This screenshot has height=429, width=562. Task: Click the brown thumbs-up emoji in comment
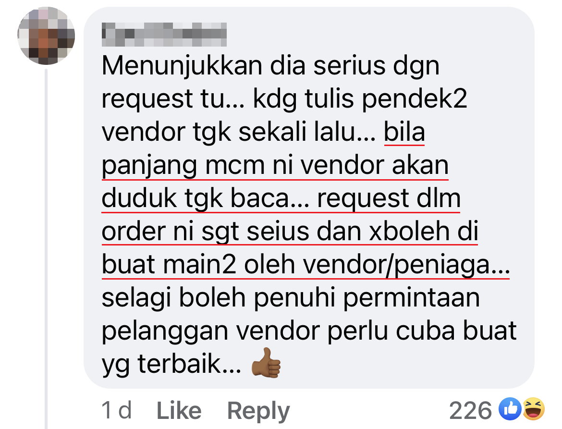[x=266, y=363]
